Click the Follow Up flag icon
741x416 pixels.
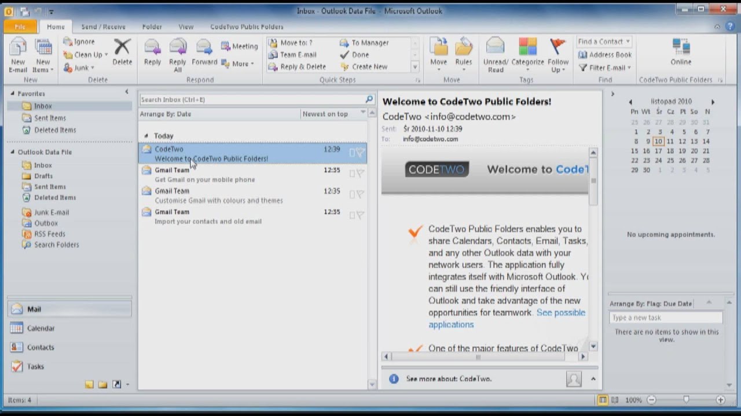pos(557,47)
